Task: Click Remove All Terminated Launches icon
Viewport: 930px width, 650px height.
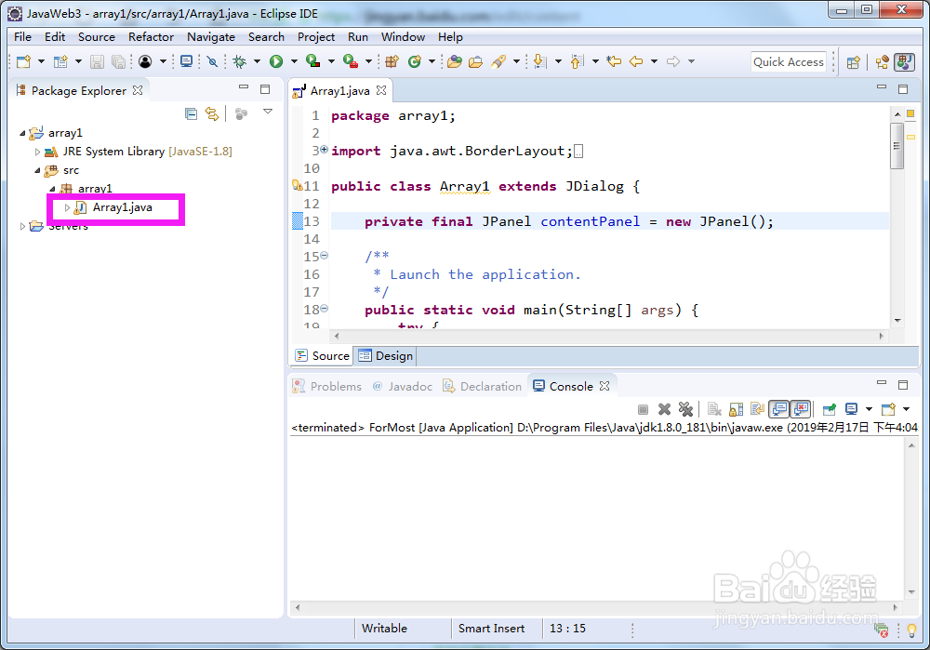Action: tap(685, 409)
